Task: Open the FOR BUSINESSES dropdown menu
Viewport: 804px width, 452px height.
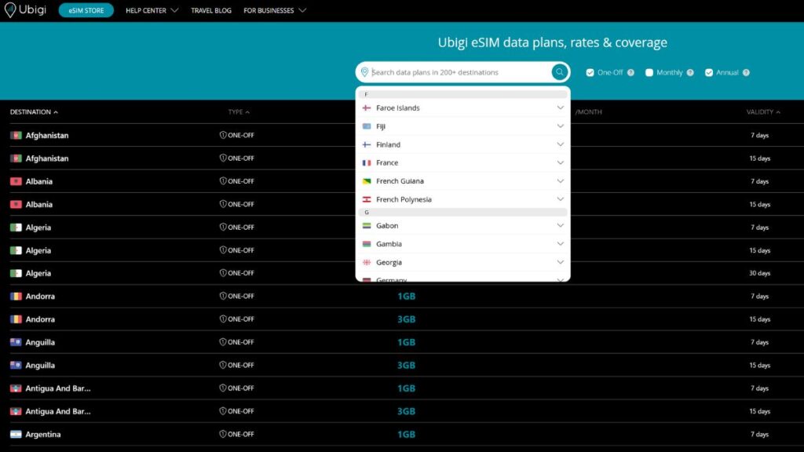Action: [269, 10]
